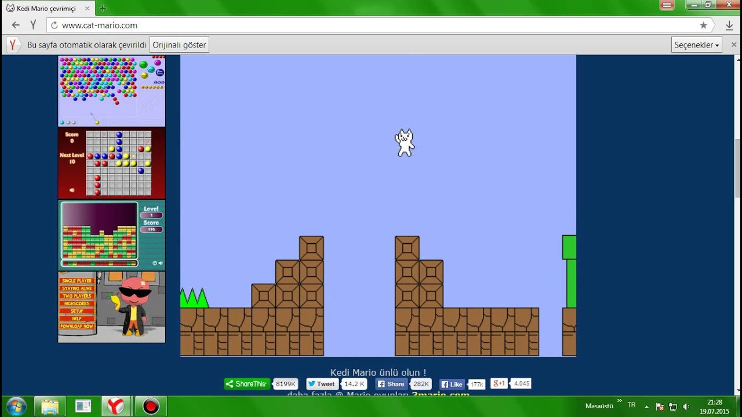The image size is (742, 417).
Task: Open the taskbar window icon next to Explorer
Action: point(83,406)
